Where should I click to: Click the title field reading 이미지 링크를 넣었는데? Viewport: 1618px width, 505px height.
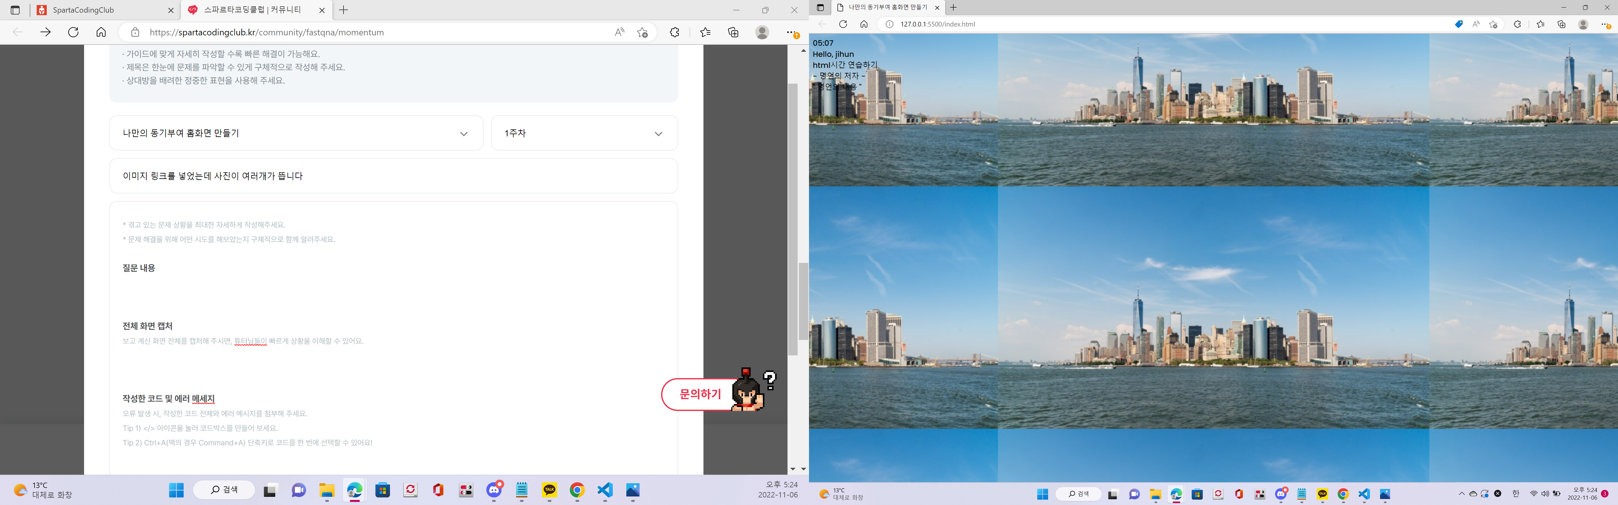394,176
